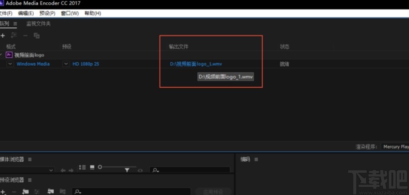Viewport: 409px width, 195px height.
Task: Click the Premiere Pr icon beside 视频前面logo
Action: click(9, 55)
